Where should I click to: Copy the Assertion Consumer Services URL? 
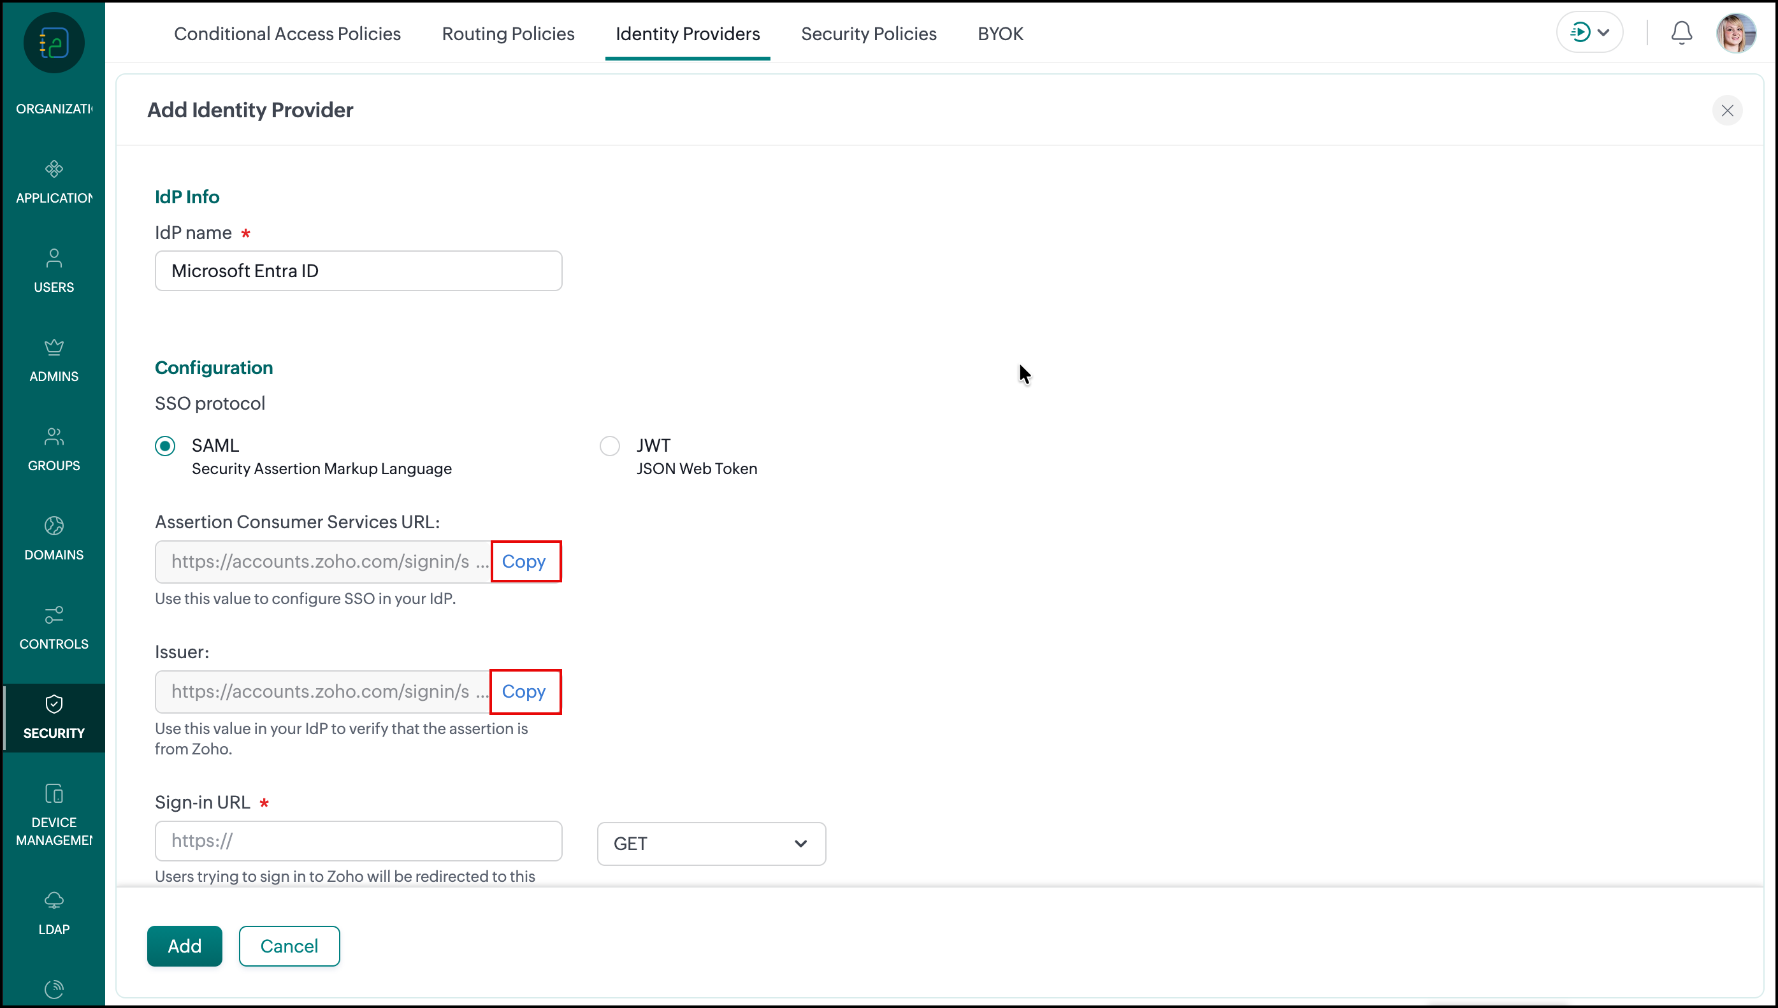(x=524, y=561)
